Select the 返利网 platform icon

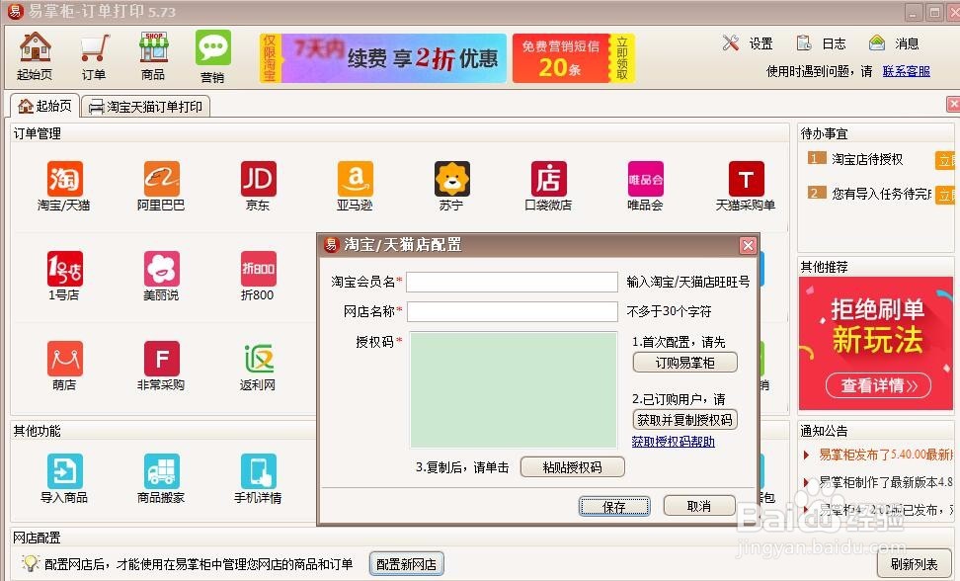258,366
